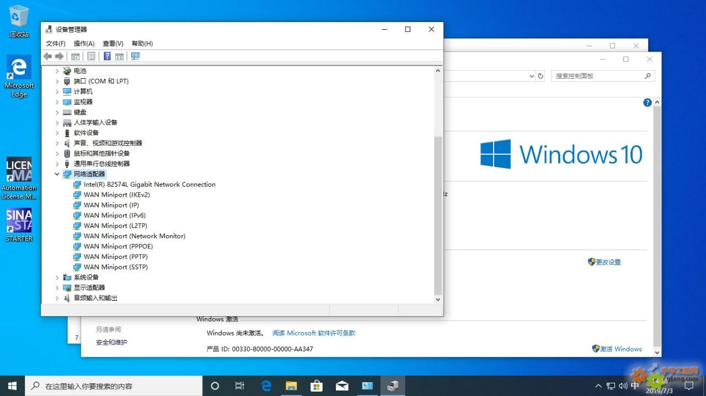Collapse the 网络适配器 category
Screen dimensions: 706x396
(57, 174)
